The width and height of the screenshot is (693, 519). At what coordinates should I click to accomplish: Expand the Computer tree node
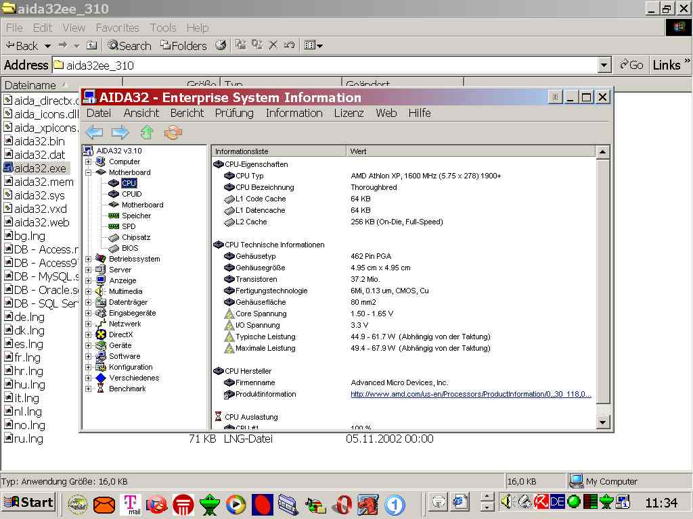click(x=89, y=162)
